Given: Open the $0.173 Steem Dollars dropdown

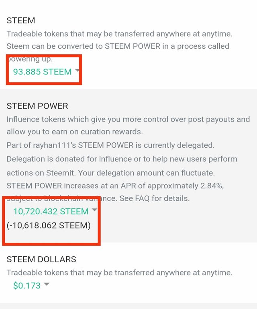Looking at the screenshot, I should point(27,286).
